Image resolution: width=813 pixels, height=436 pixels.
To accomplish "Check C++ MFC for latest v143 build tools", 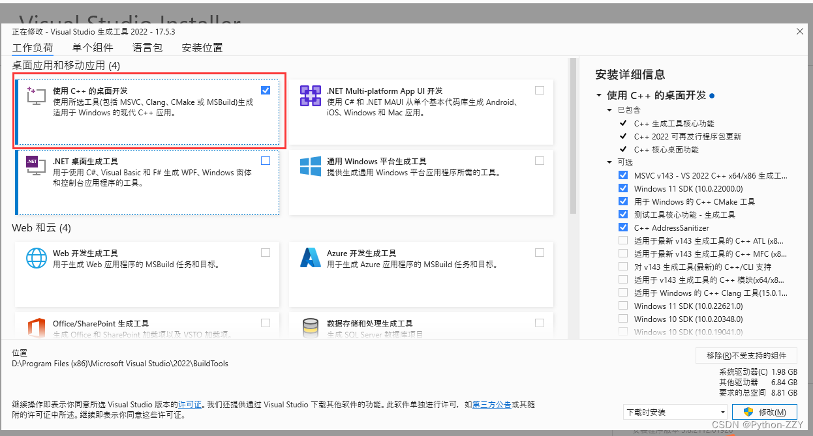I will [623, 254].
